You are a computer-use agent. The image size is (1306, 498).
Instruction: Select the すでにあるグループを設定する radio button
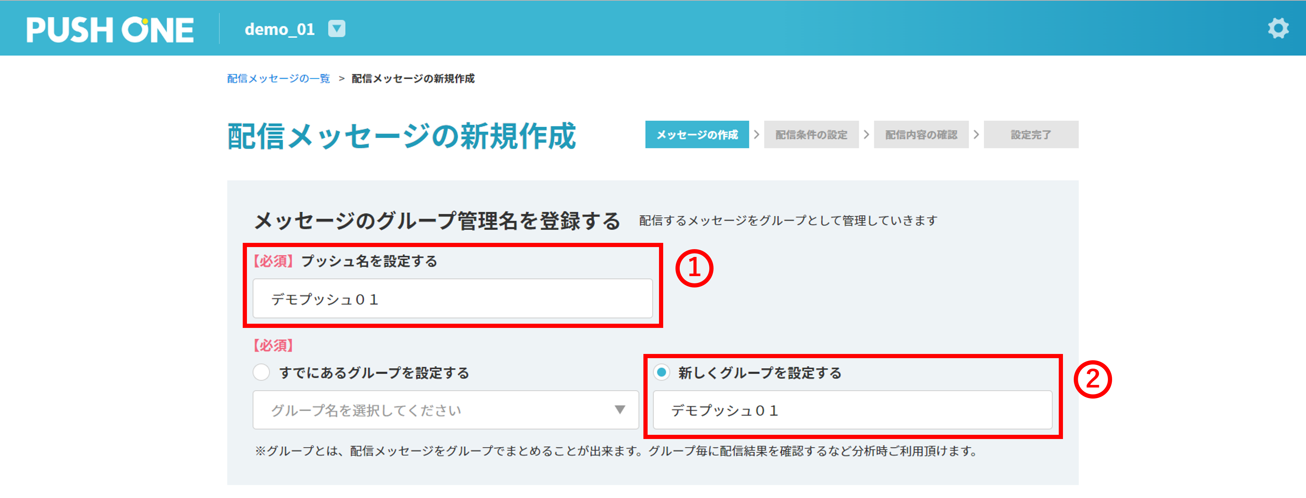tap(261, 372)
